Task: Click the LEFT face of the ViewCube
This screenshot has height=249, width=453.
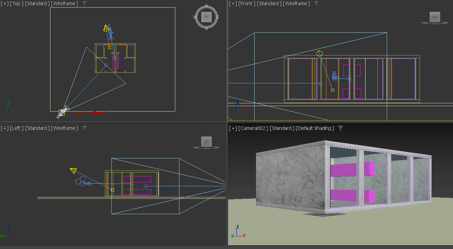Action: click(206, 142)
